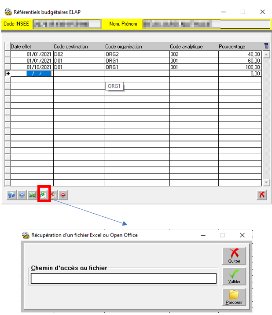Select the Code analytique column header

194,47
